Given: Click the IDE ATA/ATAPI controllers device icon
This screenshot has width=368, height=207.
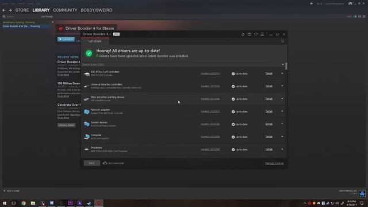Looking at the screenshot, I should click(87, 74).
